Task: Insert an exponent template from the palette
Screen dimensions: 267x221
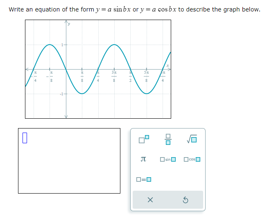Action: point(144,139)
